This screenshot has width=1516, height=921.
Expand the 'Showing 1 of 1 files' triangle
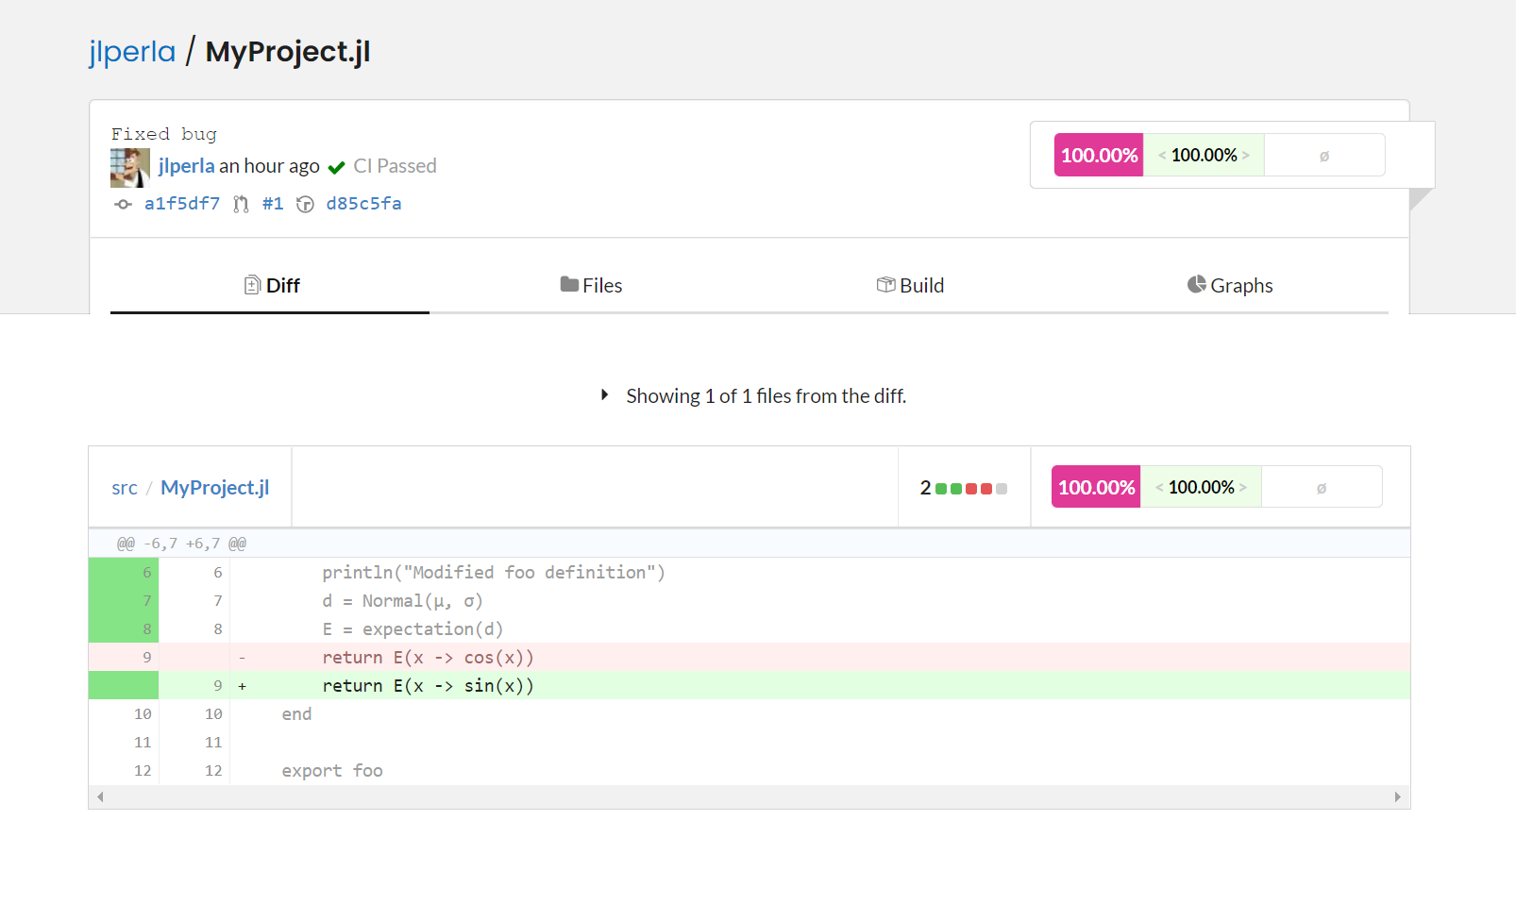click(x=604, y=395)
